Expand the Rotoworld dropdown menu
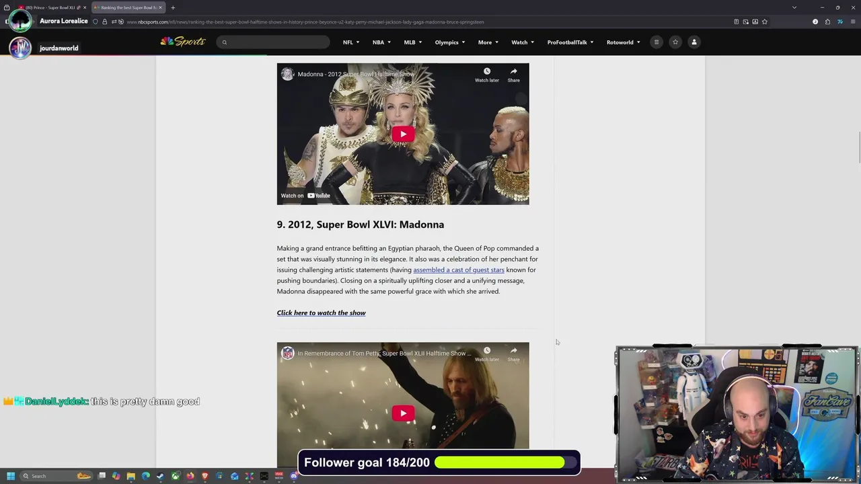The height and width of the screenshot is (484, 861). 624,42
